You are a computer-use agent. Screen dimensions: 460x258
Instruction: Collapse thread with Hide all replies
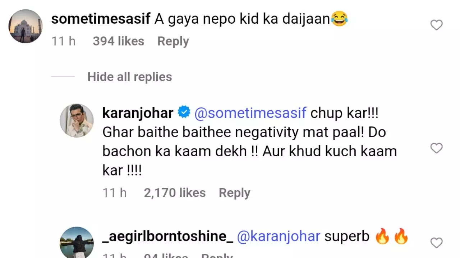[x=129, y=77]
